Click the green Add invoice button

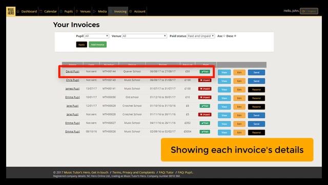[x=97, y=45]
